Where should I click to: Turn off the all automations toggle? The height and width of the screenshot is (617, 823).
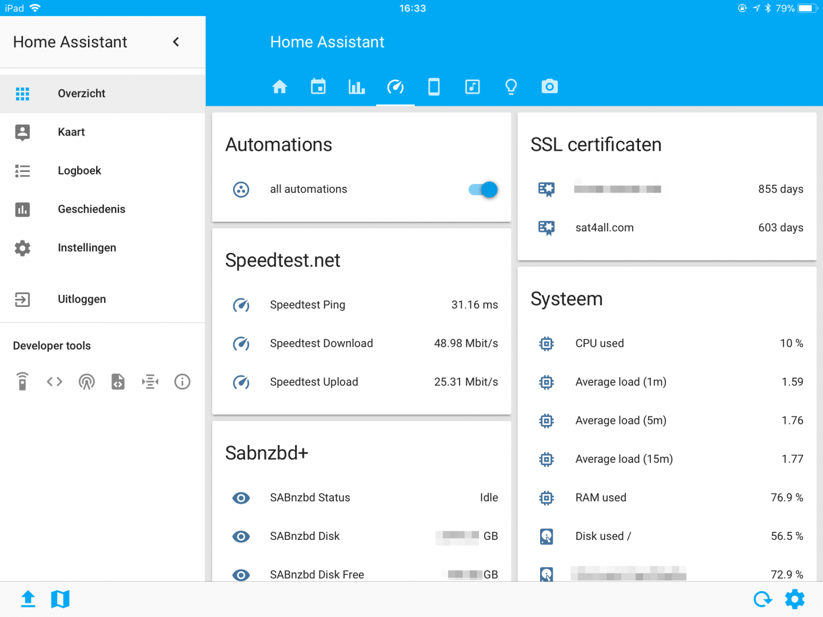click(483, 190)
